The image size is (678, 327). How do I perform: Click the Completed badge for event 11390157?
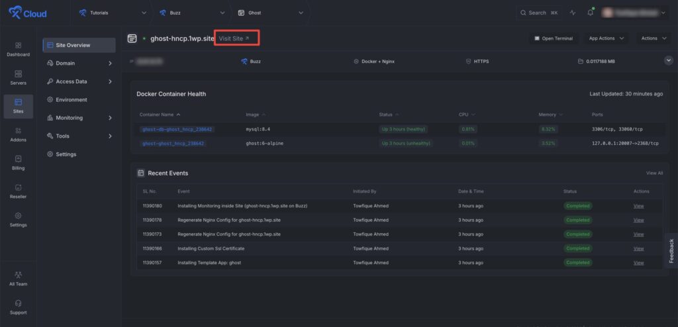(577, 263)
